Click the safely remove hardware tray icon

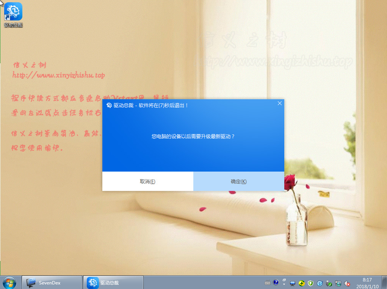[x=329, y=283]
